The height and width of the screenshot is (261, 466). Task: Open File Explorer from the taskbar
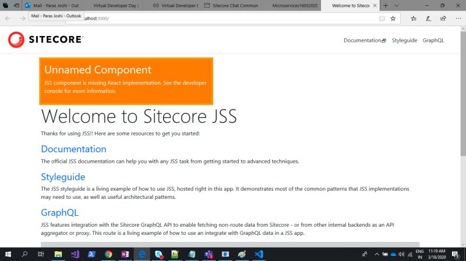[58, 254]
